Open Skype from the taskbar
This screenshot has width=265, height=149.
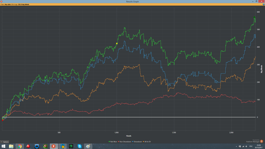click(79, 146)
